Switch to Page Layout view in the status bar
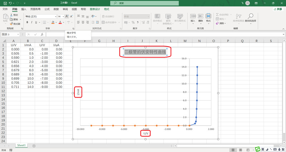 [241, 150]
